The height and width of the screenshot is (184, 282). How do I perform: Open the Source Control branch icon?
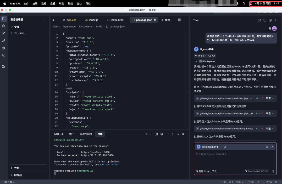4,33
